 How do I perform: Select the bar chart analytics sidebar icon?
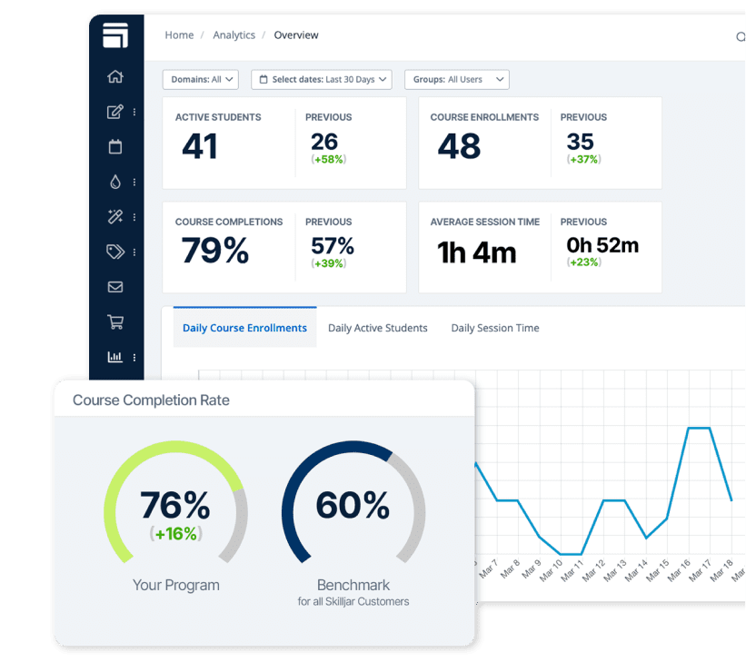pyautogui.click(x=115, y=357)
